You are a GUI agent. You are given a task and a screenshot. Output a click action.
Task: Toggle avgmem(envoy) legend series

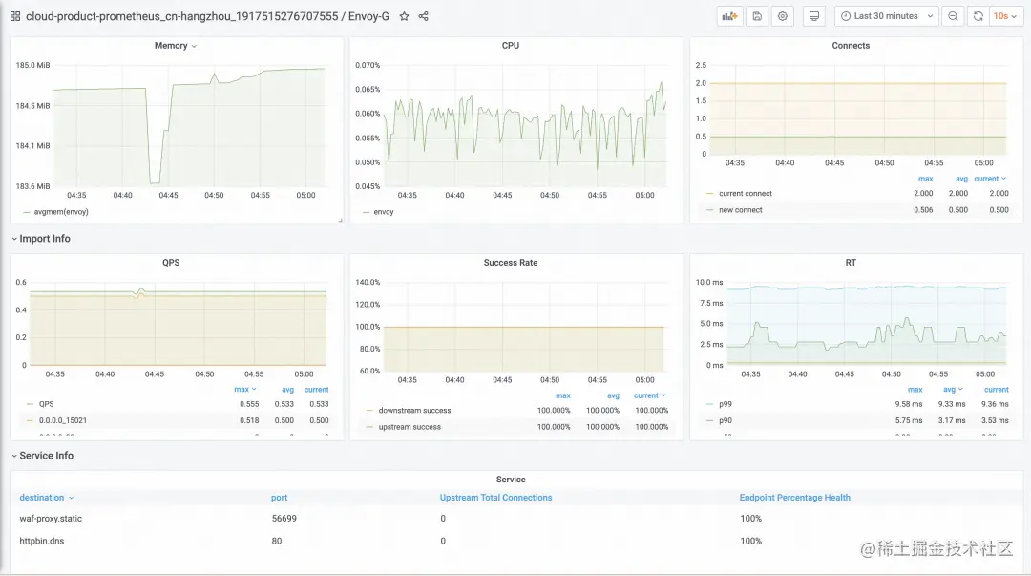pyautogui.click(x=61, y=212)
